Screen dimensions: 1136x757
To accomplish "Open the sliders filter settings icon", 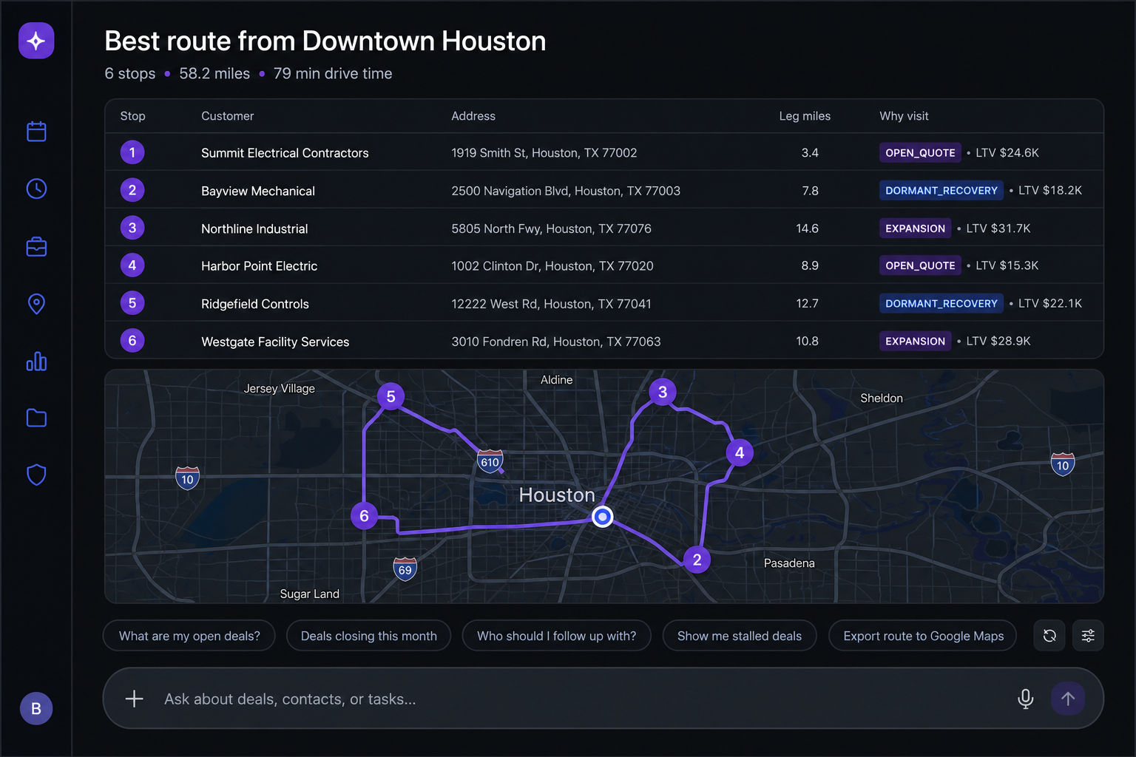I will tap(1088, 636).
